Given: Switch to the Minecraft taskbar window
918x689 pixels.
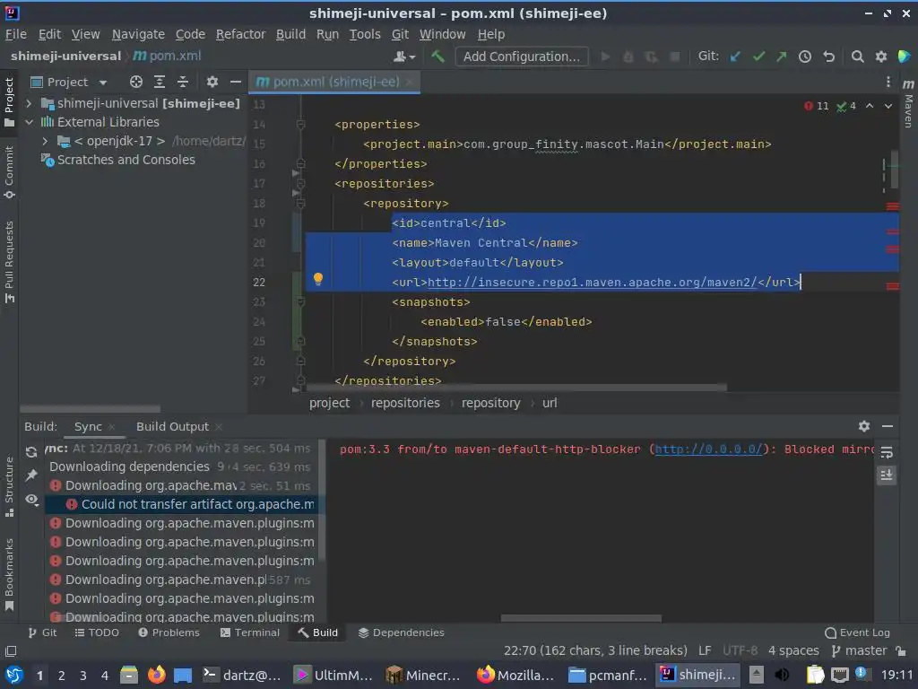Looking at the screenshot, I should pyautogui.click(x=422, y=675).
